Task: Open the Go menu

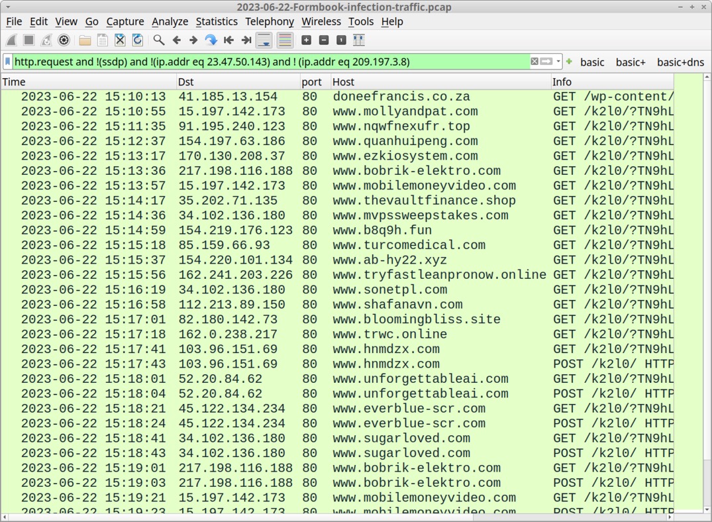Action: click(91, 21)
